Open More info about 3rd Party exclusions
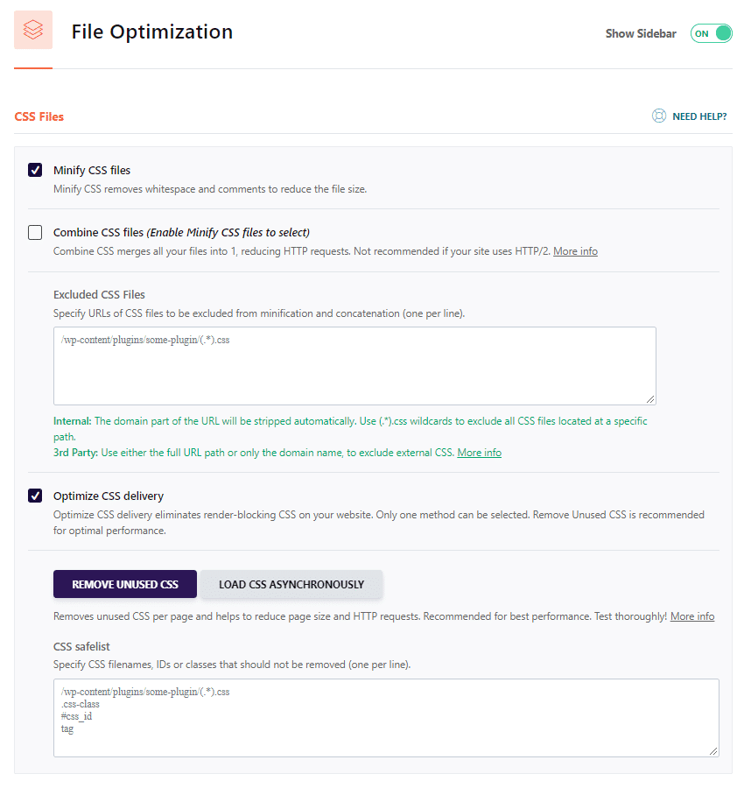The width and height of the screenshot is (751, 788). click(479, 453)
